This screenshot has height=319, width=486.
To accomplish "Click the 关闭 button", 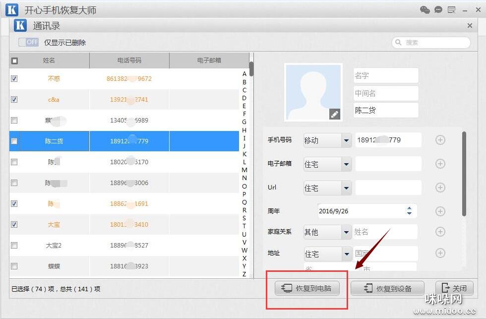I will coord(454,288).
